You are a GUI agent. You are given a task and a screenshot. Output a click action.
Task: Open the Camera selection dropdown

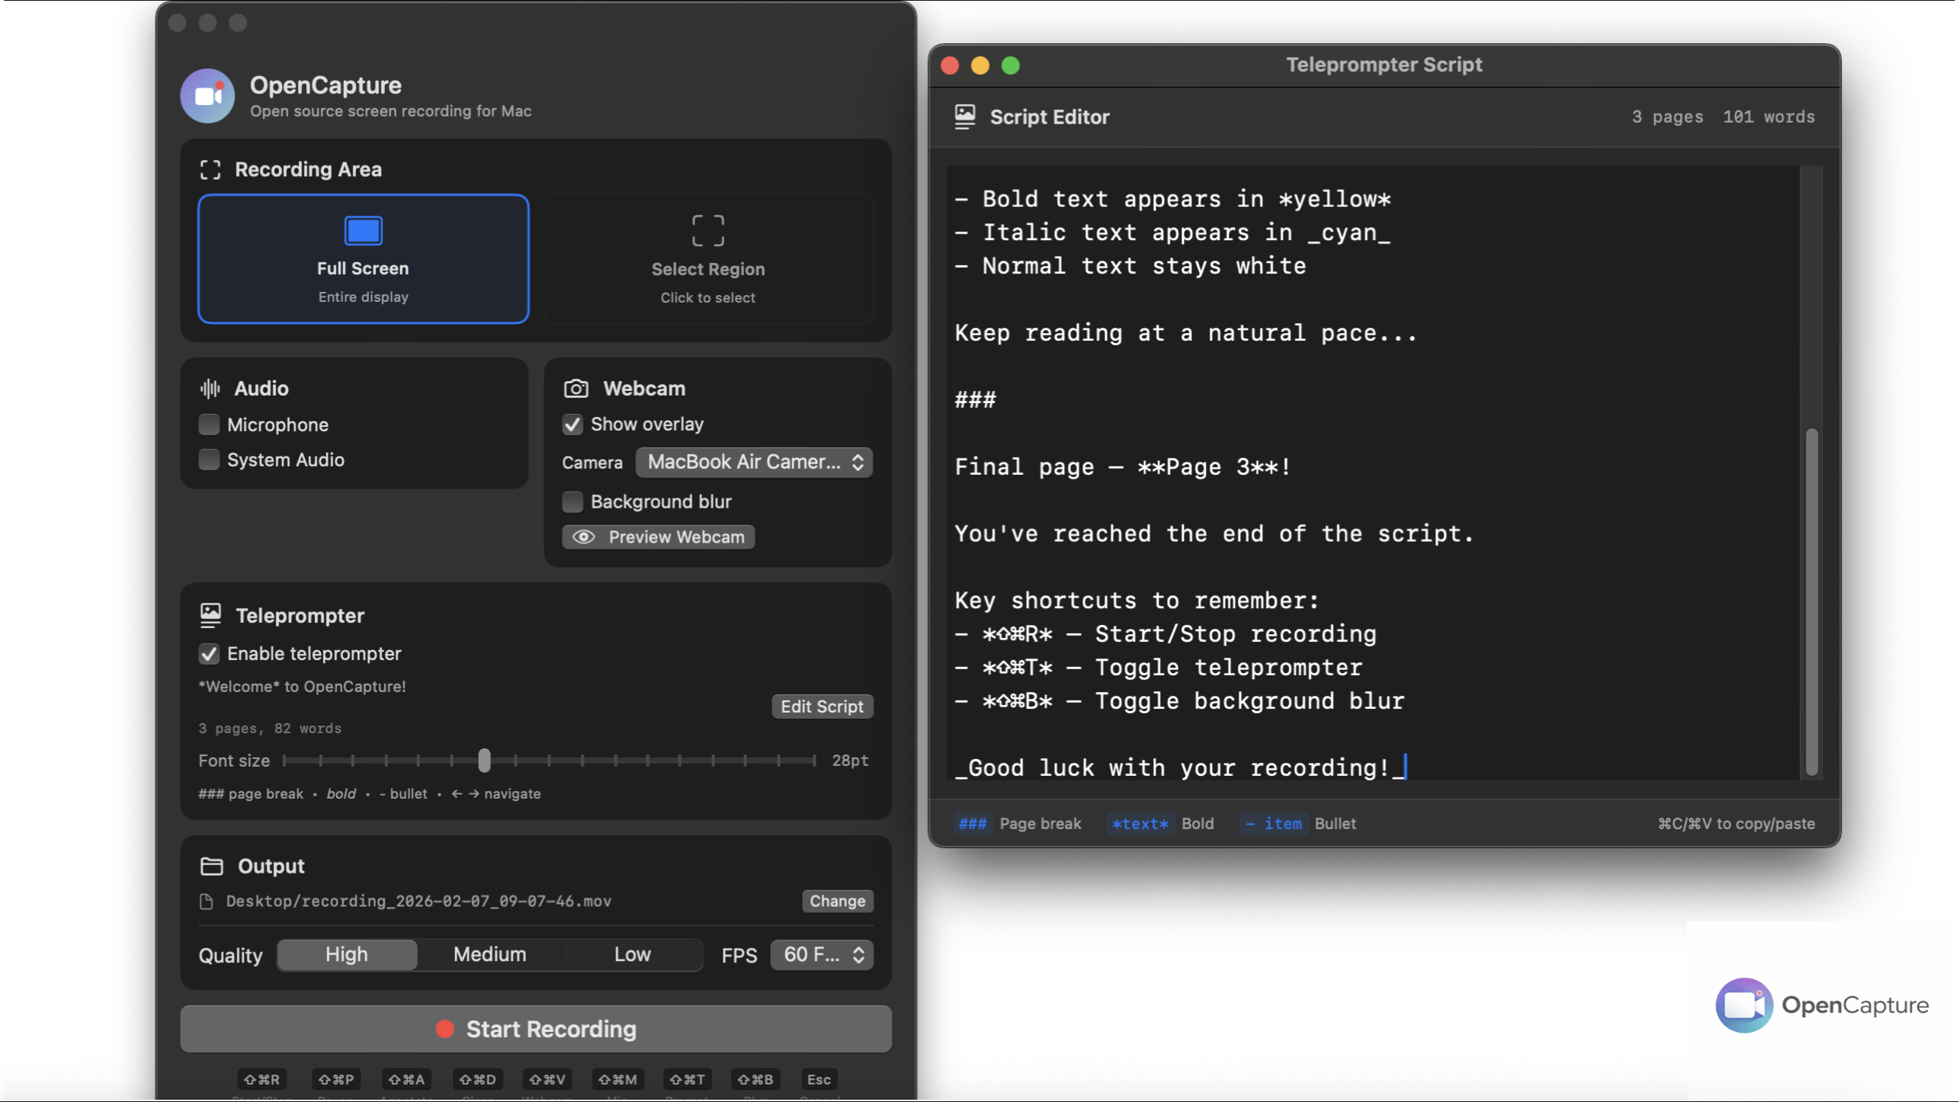pyautogui.click(x=754, y=462)
